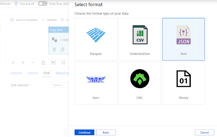The width and height of the screenshot is (217, 137).
Task: Click Refresh in the top toolbar
Action: coord(5,4)
